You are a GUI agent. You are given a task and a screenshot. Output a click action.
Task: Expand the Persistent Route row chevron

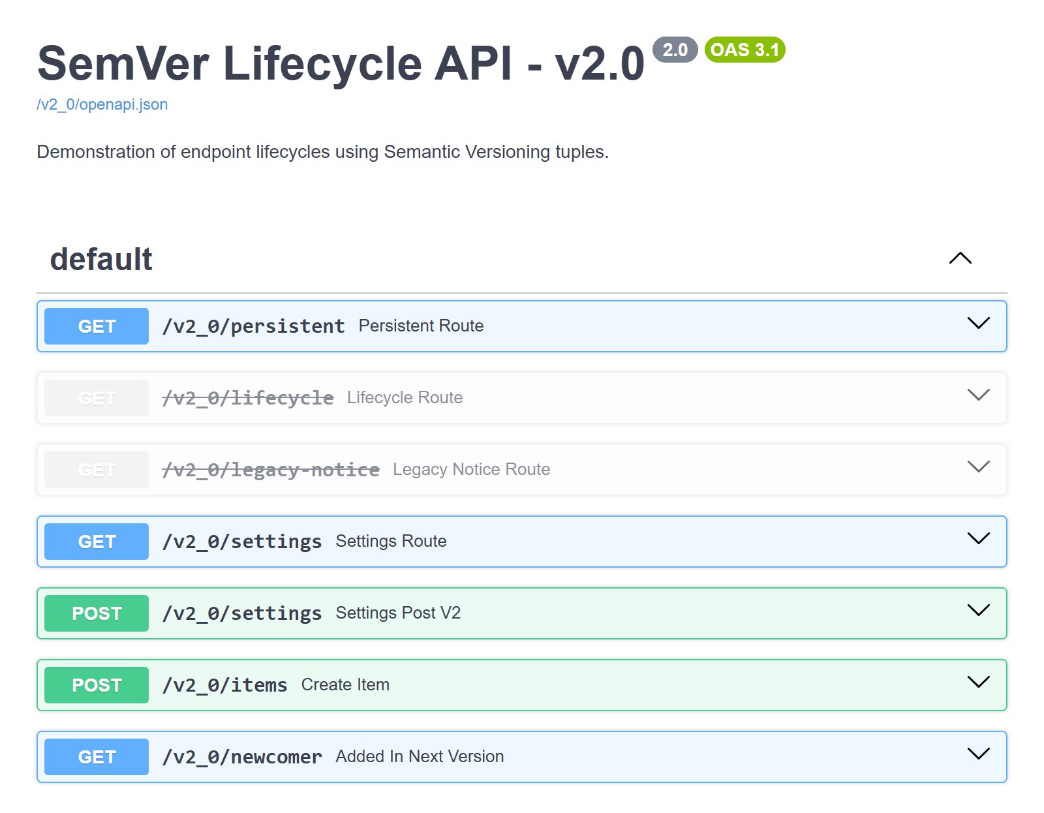[x=978, y=323]
